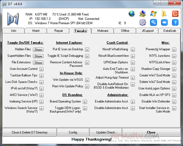The image size is (183, 146).
Task: Launch Nirsoft WhatIsHang arrow button
Action: 133,50
